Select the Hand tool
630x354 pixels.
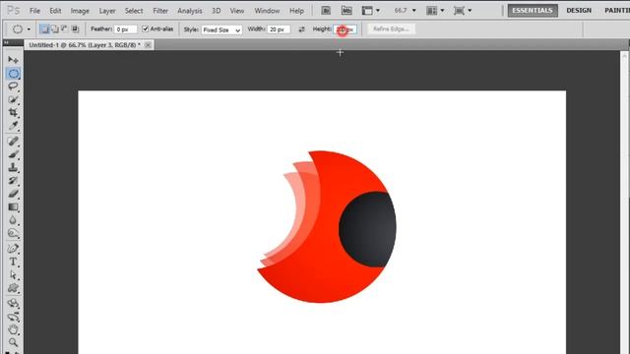[13, 330]
